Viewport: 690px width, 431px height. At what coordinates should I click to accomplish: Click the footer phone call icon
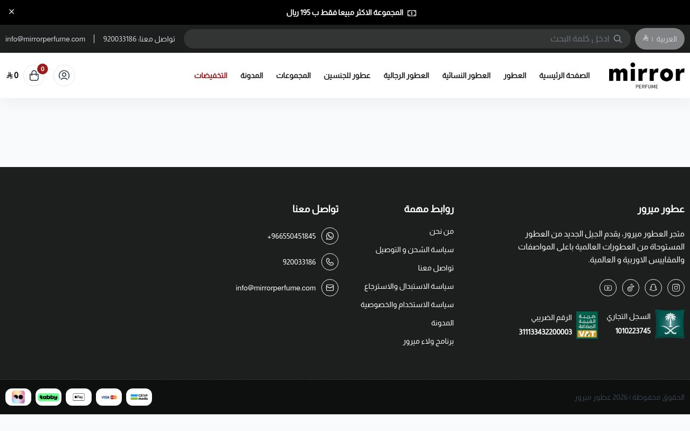330,262
